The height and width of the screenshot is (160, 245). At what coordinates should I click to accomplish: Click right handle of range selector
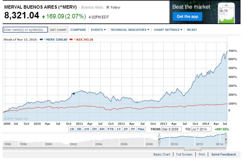coord(226,140)
